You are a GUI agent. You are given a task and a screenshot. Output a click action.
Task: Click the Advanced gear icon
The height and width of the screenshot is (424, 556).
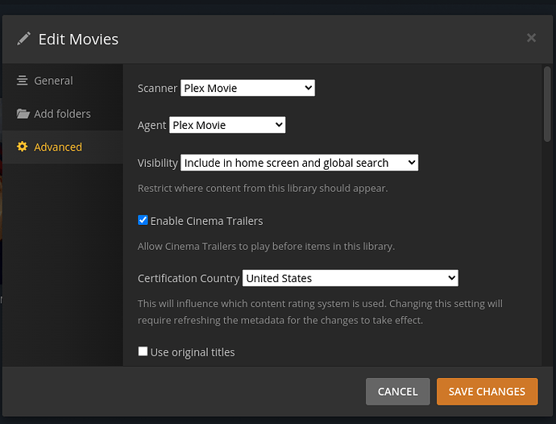tap(23, 147)
